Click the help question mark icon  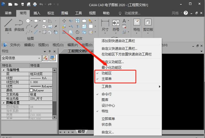click(x=186, y=13)
